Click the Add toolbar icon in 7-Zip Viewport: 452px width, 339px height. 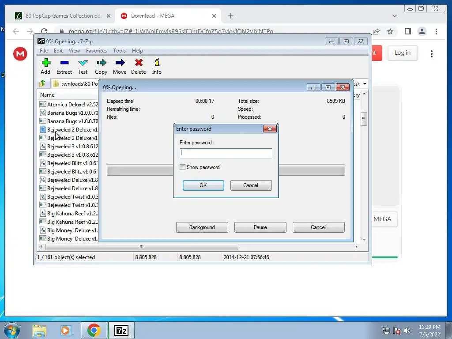pos(46,63)
